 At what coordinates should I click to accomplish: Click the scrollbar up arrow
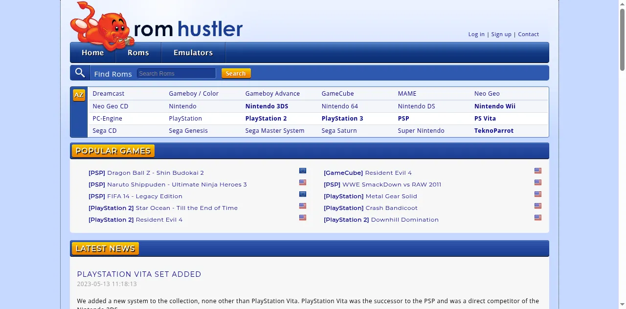pos(622,4)
